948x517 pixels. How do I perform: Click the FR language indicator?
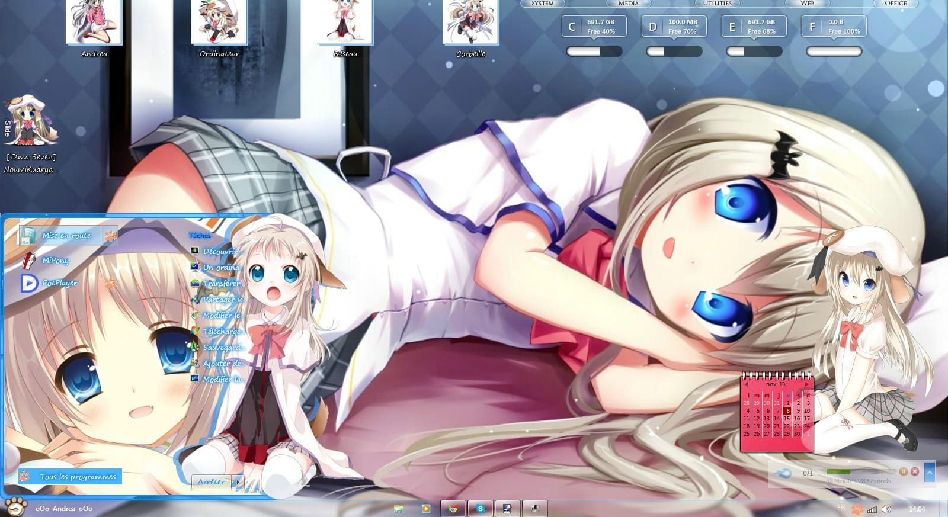tap(841, 508)
